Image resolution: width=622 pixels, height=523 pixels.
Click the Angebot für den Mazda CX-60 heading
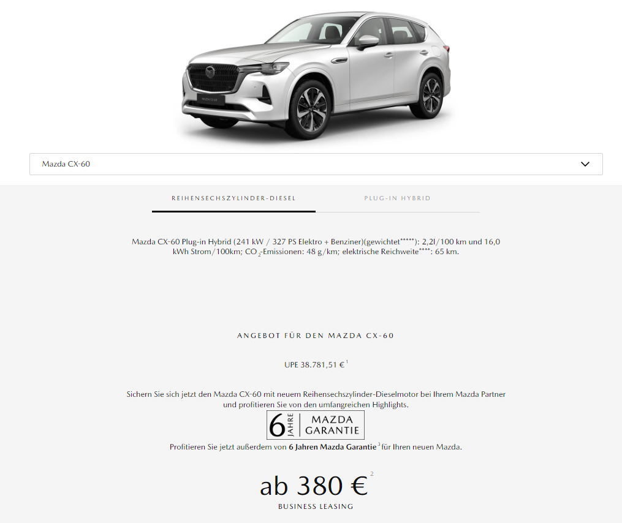tap(316, 336)
